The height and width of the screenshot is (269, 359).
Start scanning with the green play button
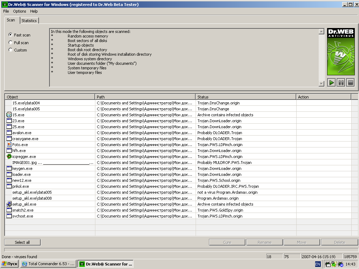pos(331,83)
